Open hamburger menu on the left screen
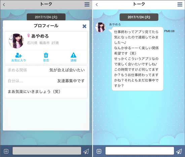 click(87, 4)
